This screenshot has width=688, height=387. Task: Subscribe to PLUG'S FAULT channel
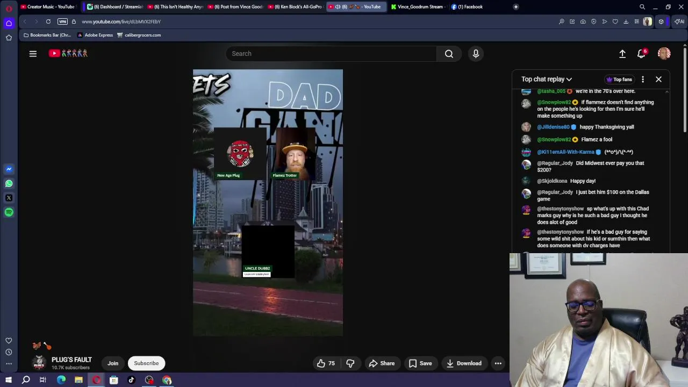pos(146,363)
